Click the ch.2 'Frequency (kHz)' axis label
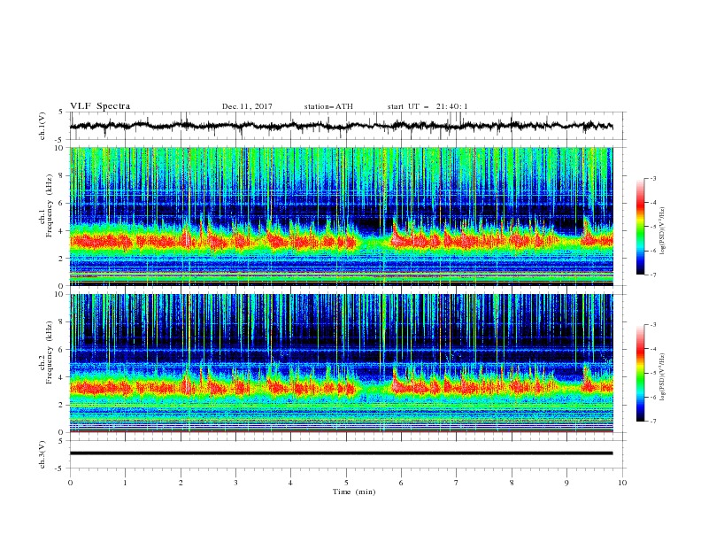This screenshot has height=542, width=701. pos(50,352)
